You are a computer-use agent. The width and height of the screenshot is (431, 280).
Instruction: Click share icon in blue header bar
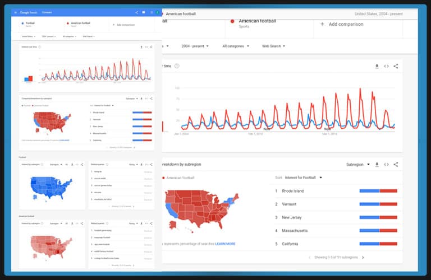point(136,12)
